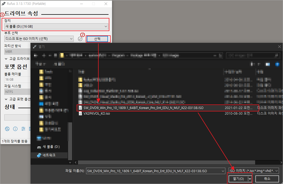Screen dimensions: 283x184
Task: Select 네트워크 in the sidebar
Action: point(49,155)
